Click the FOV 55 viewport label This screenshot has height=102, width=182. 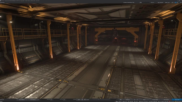[x=152, y=3]
